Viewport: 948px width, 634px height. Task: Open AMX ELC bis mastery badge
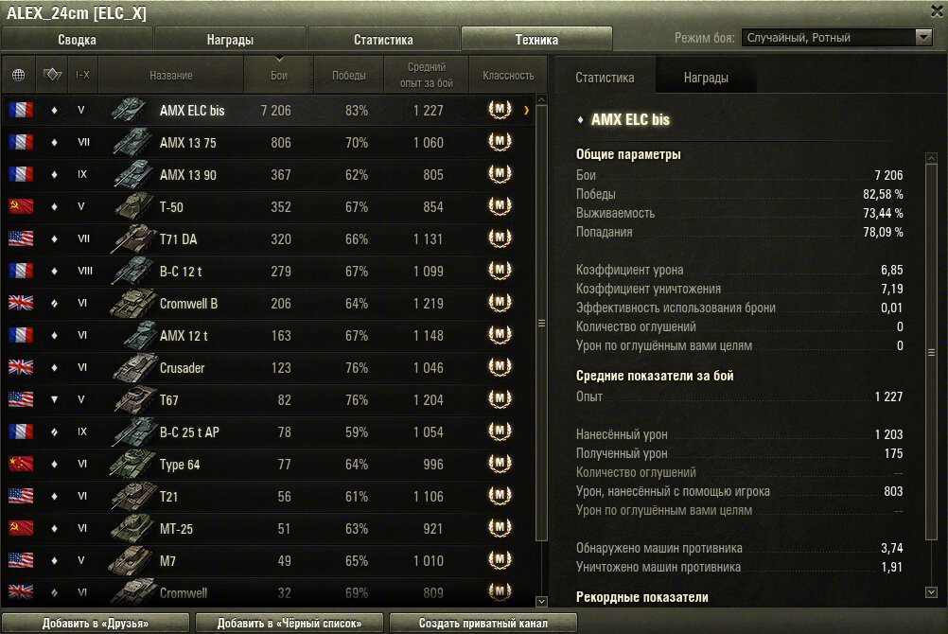[500, 110]
